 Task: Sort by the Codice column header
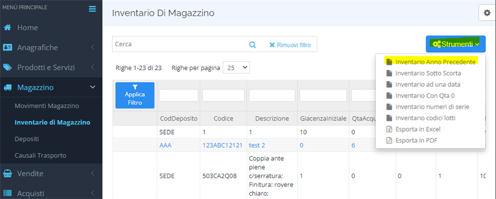coord(223,119)
